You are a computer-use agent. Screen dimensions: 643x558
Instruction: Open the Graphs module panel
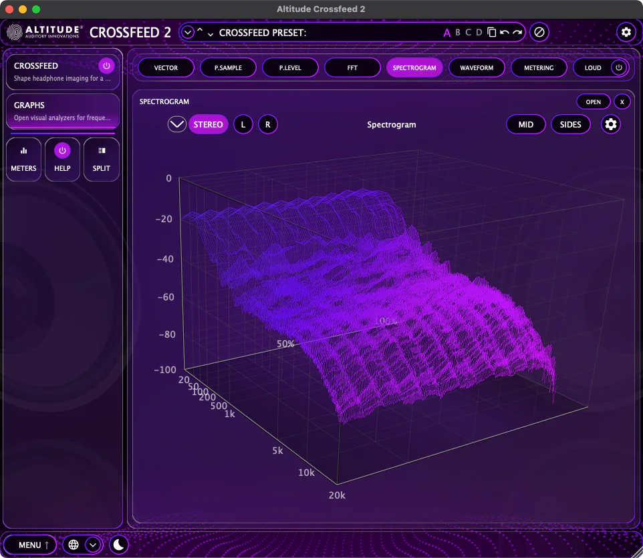click(63, 111)
